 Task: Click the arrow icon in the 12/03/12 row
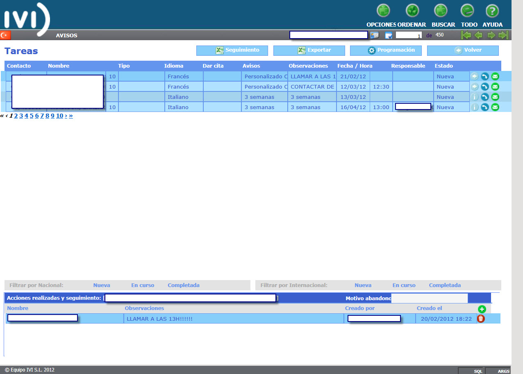click(x=475, y=87)
